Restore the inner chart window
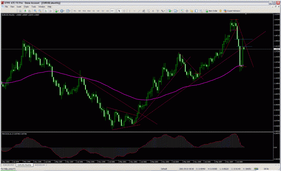The image size is (281, 171). (x=276, y=6)
